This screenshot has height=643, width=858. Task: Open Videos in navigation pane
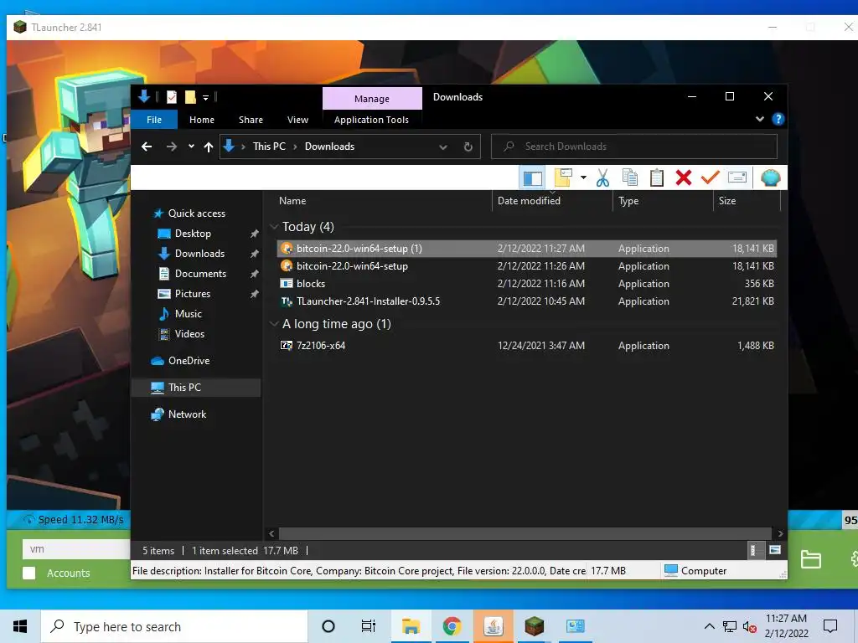pos(189,334)
